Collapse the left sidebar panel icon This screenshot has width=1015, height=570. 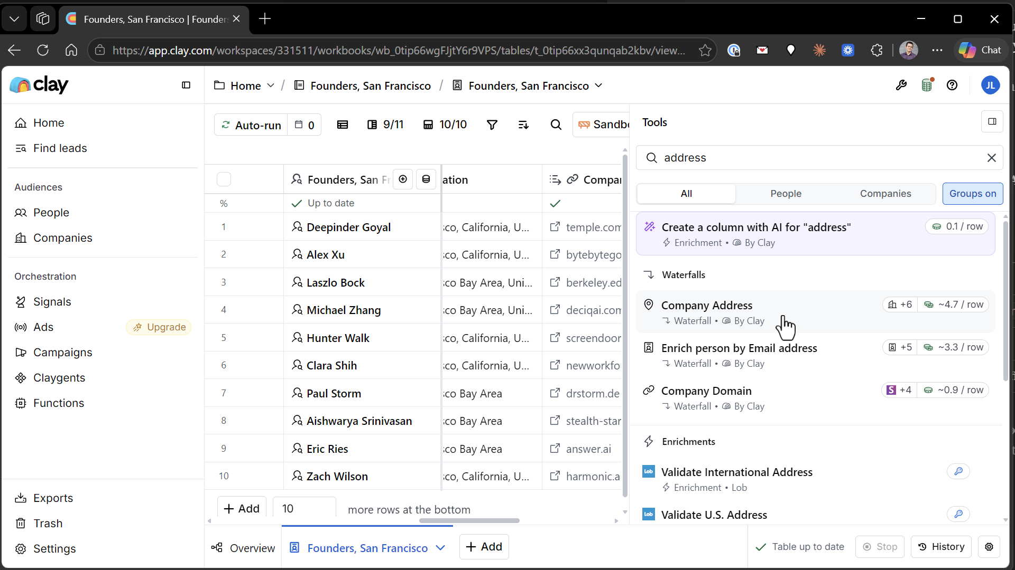click(186, 85)
